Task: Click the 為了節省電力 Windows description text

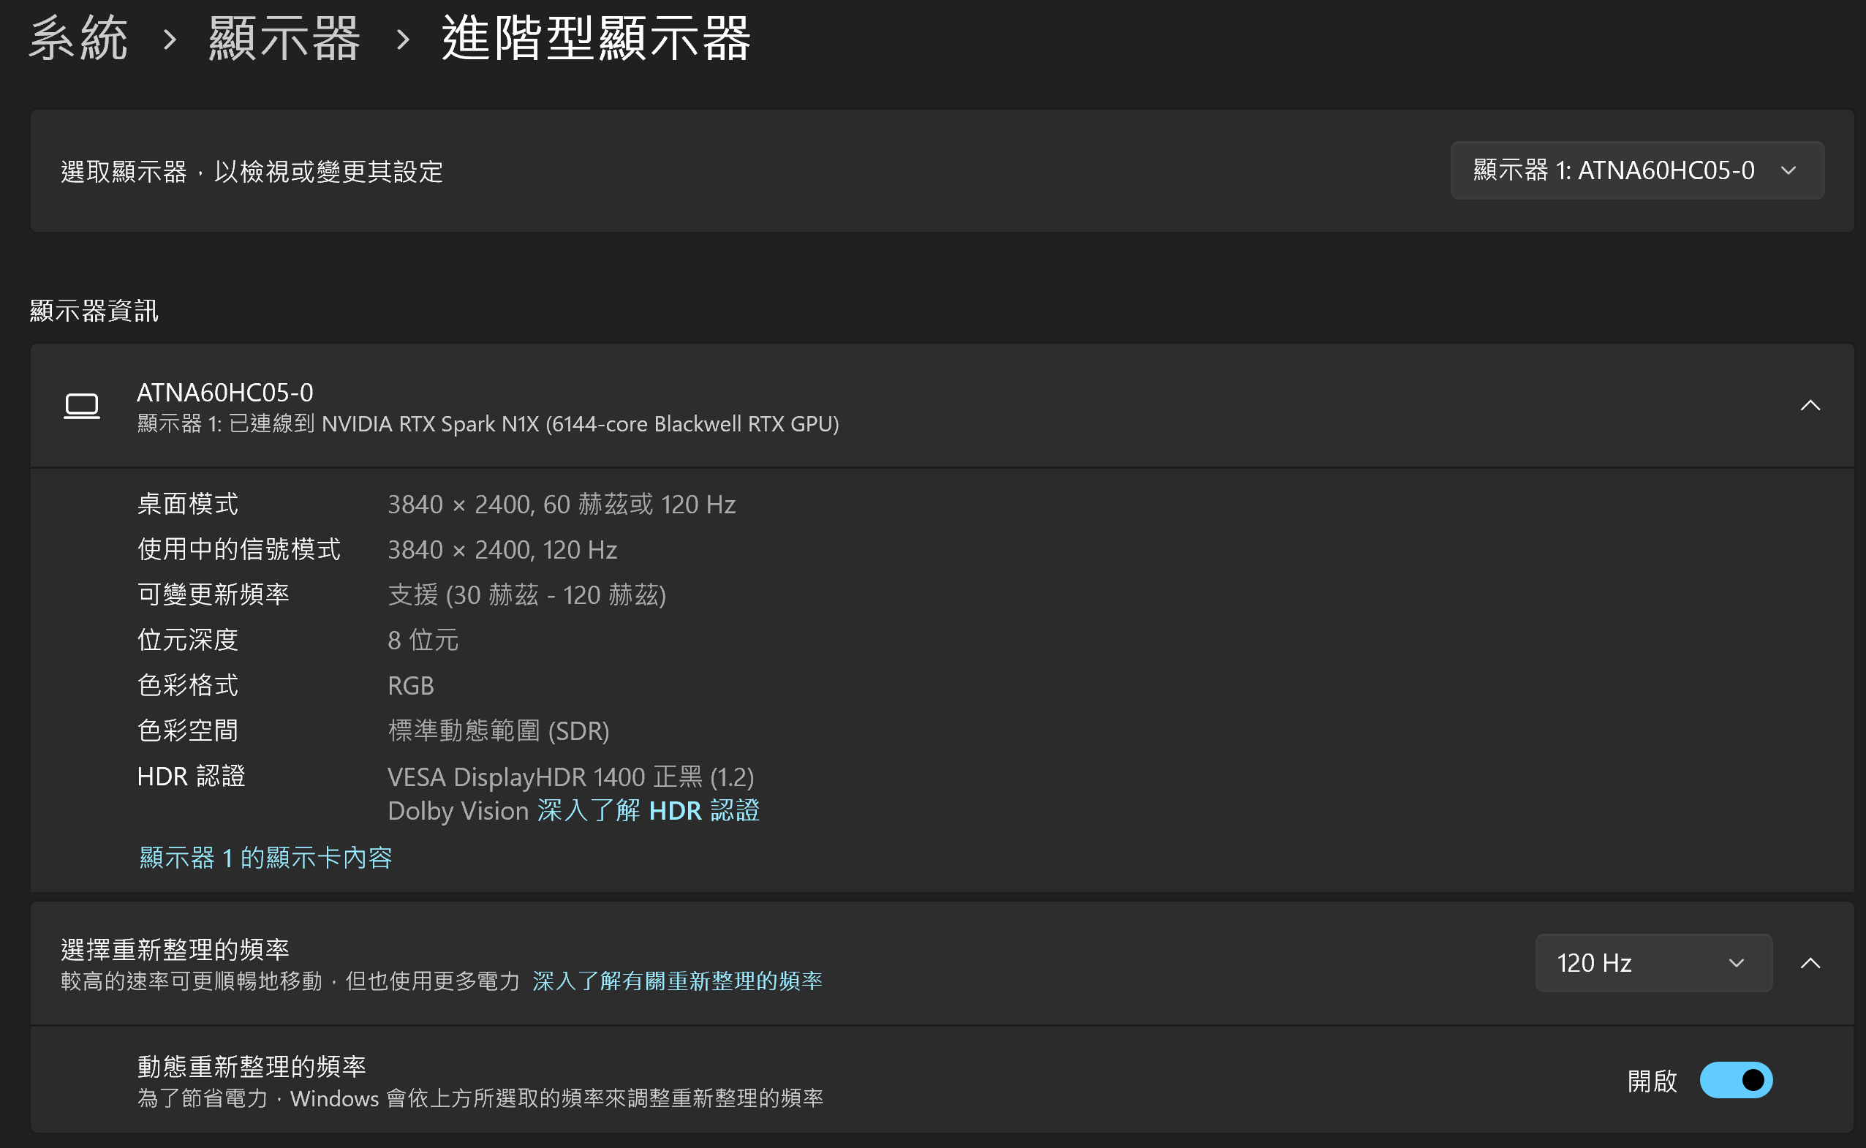Action: [480, 1098]
